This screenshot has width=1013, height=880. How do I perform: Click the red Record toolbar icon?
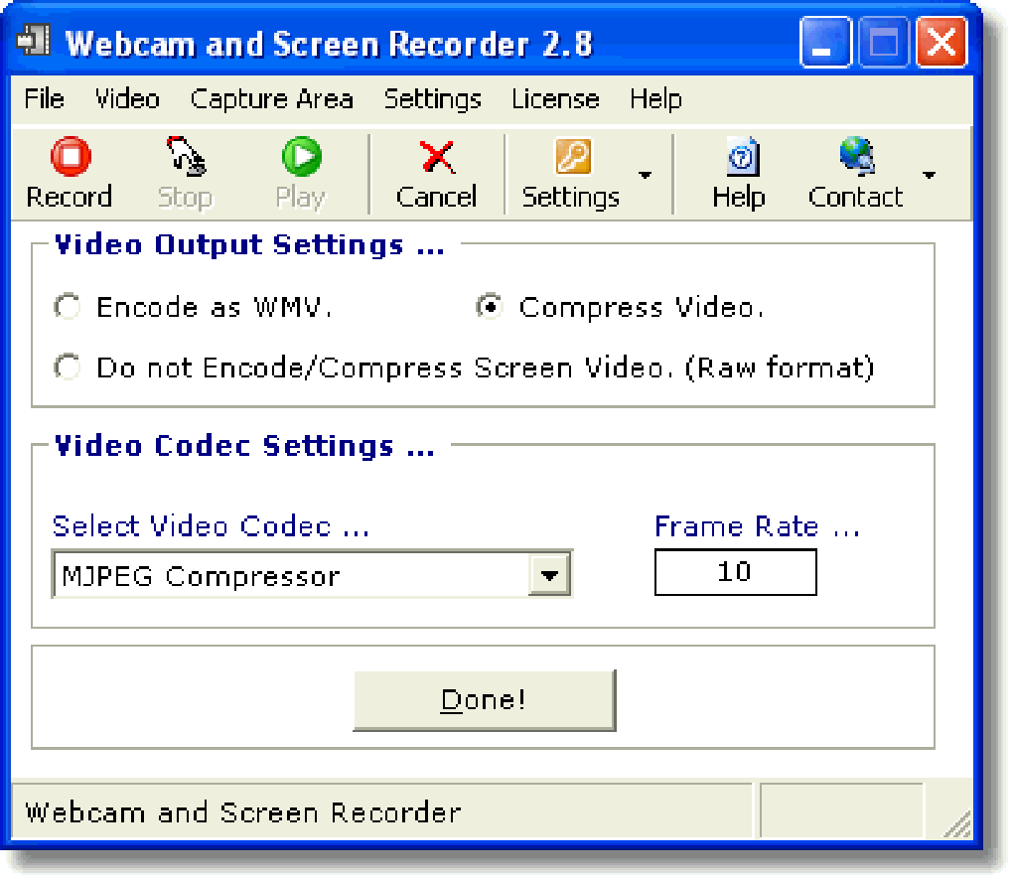point(71,156)
